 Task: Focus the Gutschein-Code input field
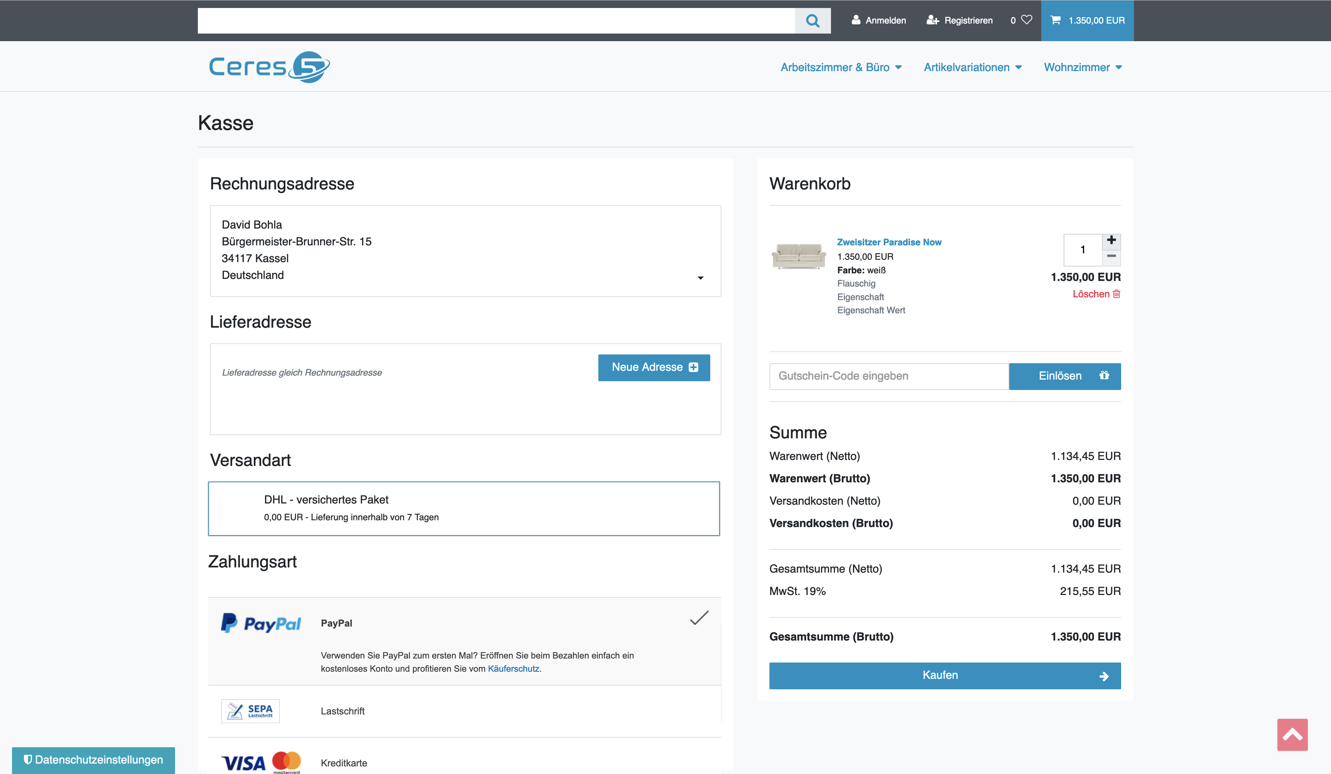click(889, 376)
